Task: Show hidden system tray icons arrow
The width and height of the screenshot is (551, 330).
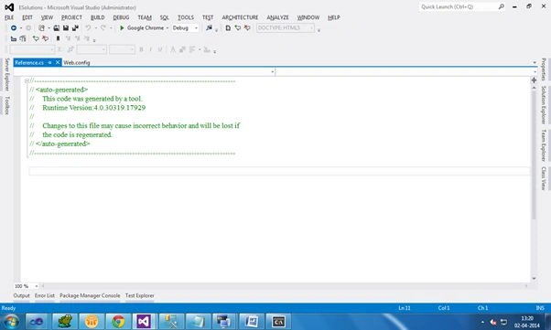Action: coord(482,322)
